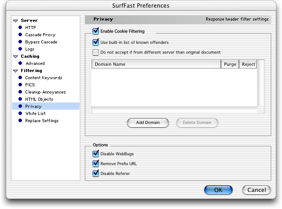Click the Delete Domain button
This screenshot has width=282, height=209.
coord(197,123)
